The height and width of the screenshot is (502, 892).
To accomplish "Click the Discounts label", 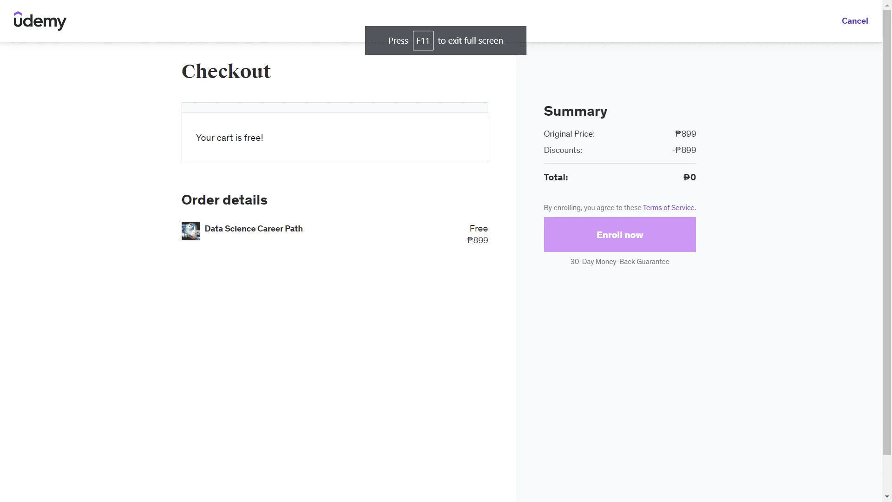I will point(563,150).
